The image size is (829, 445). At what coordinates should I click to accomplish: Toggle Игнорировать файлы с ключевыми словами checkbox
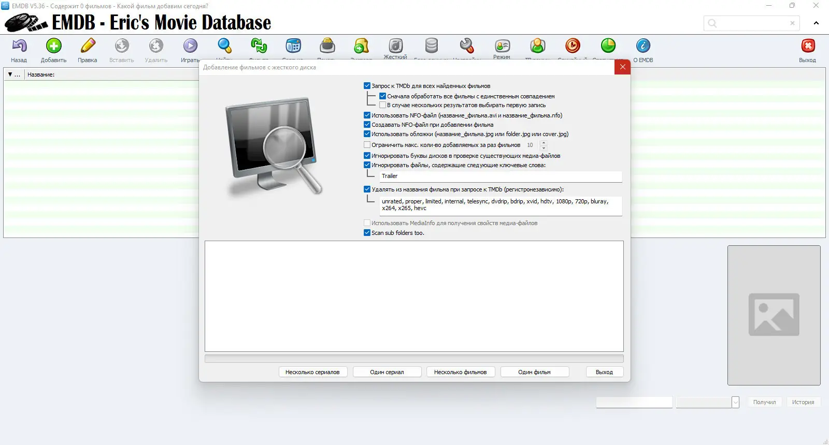pyautogui.click(x=367, y=165)
